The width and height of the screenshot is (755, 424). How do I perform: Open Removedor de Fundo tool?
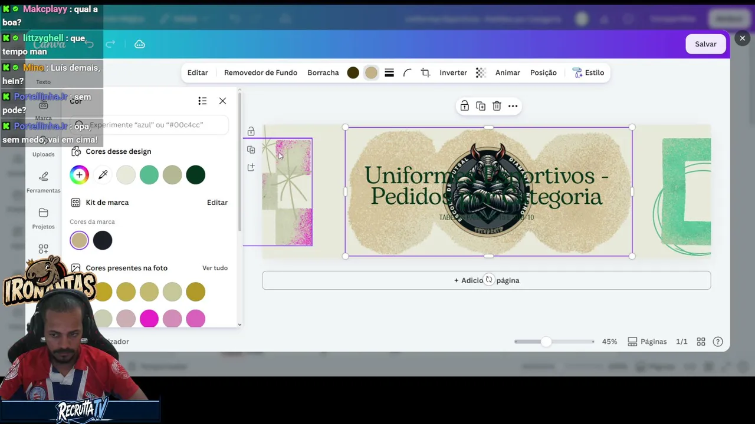click(261, 72)
